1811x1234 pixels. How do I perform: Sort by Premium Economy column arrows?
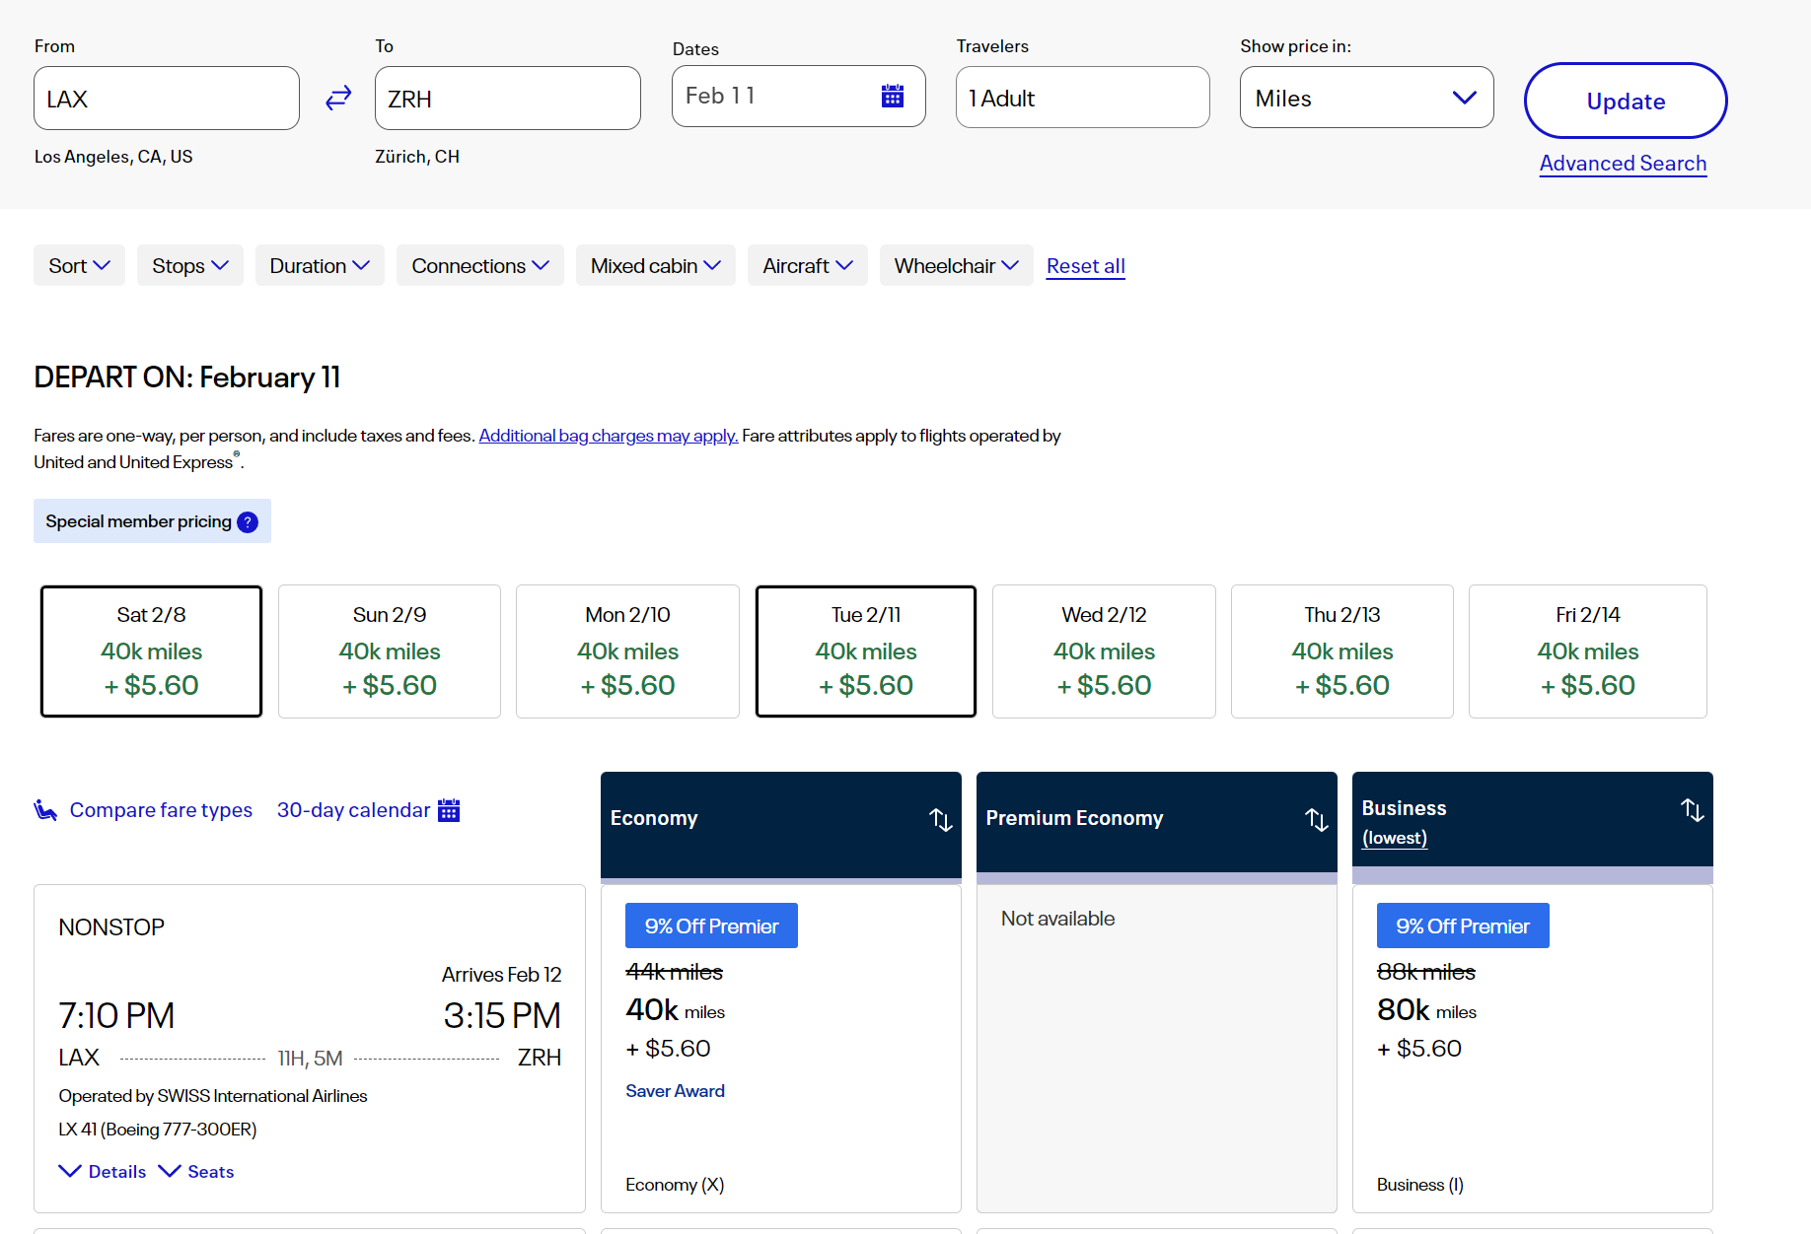(x=1316, y=819)
